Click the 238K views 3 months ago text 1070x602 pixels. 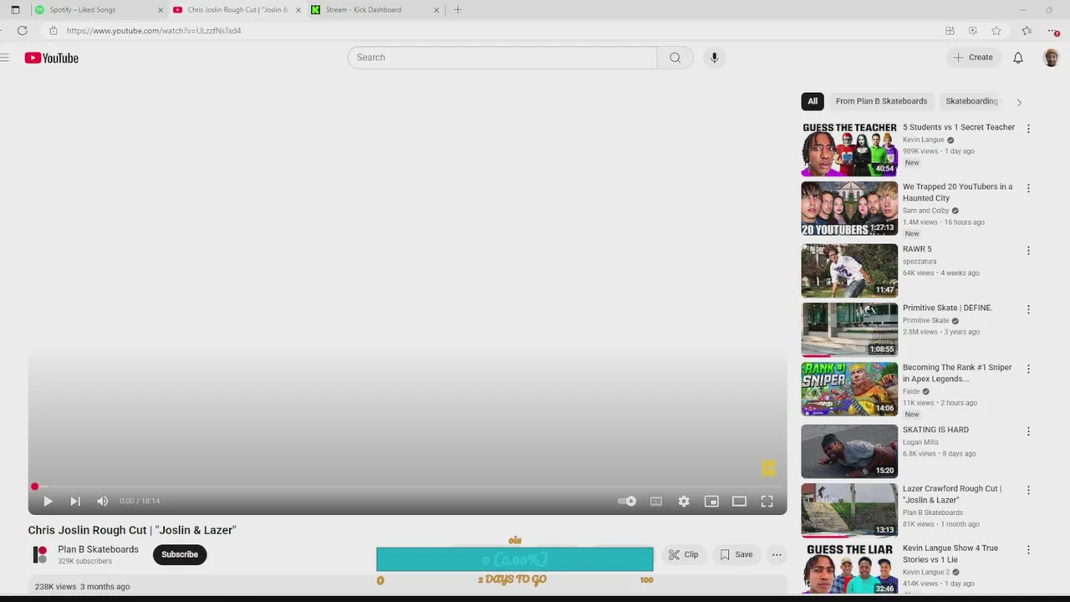coord(82,587)
